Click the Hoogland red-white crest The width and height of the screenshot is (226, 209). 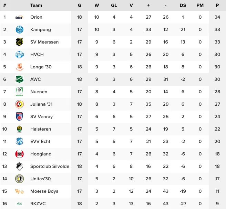(x=19, y=154)
